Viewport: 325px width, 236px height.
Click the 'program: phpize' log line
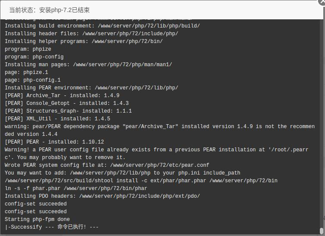point(28,49)
